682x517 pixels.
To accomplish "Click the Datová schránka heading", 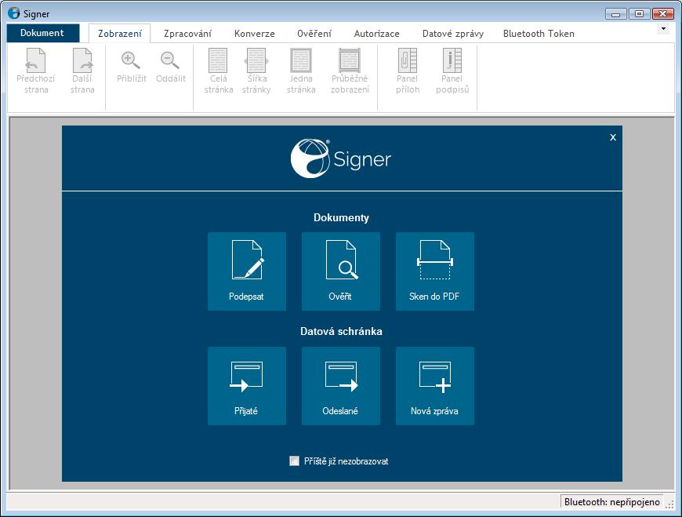I will point(341,331).
